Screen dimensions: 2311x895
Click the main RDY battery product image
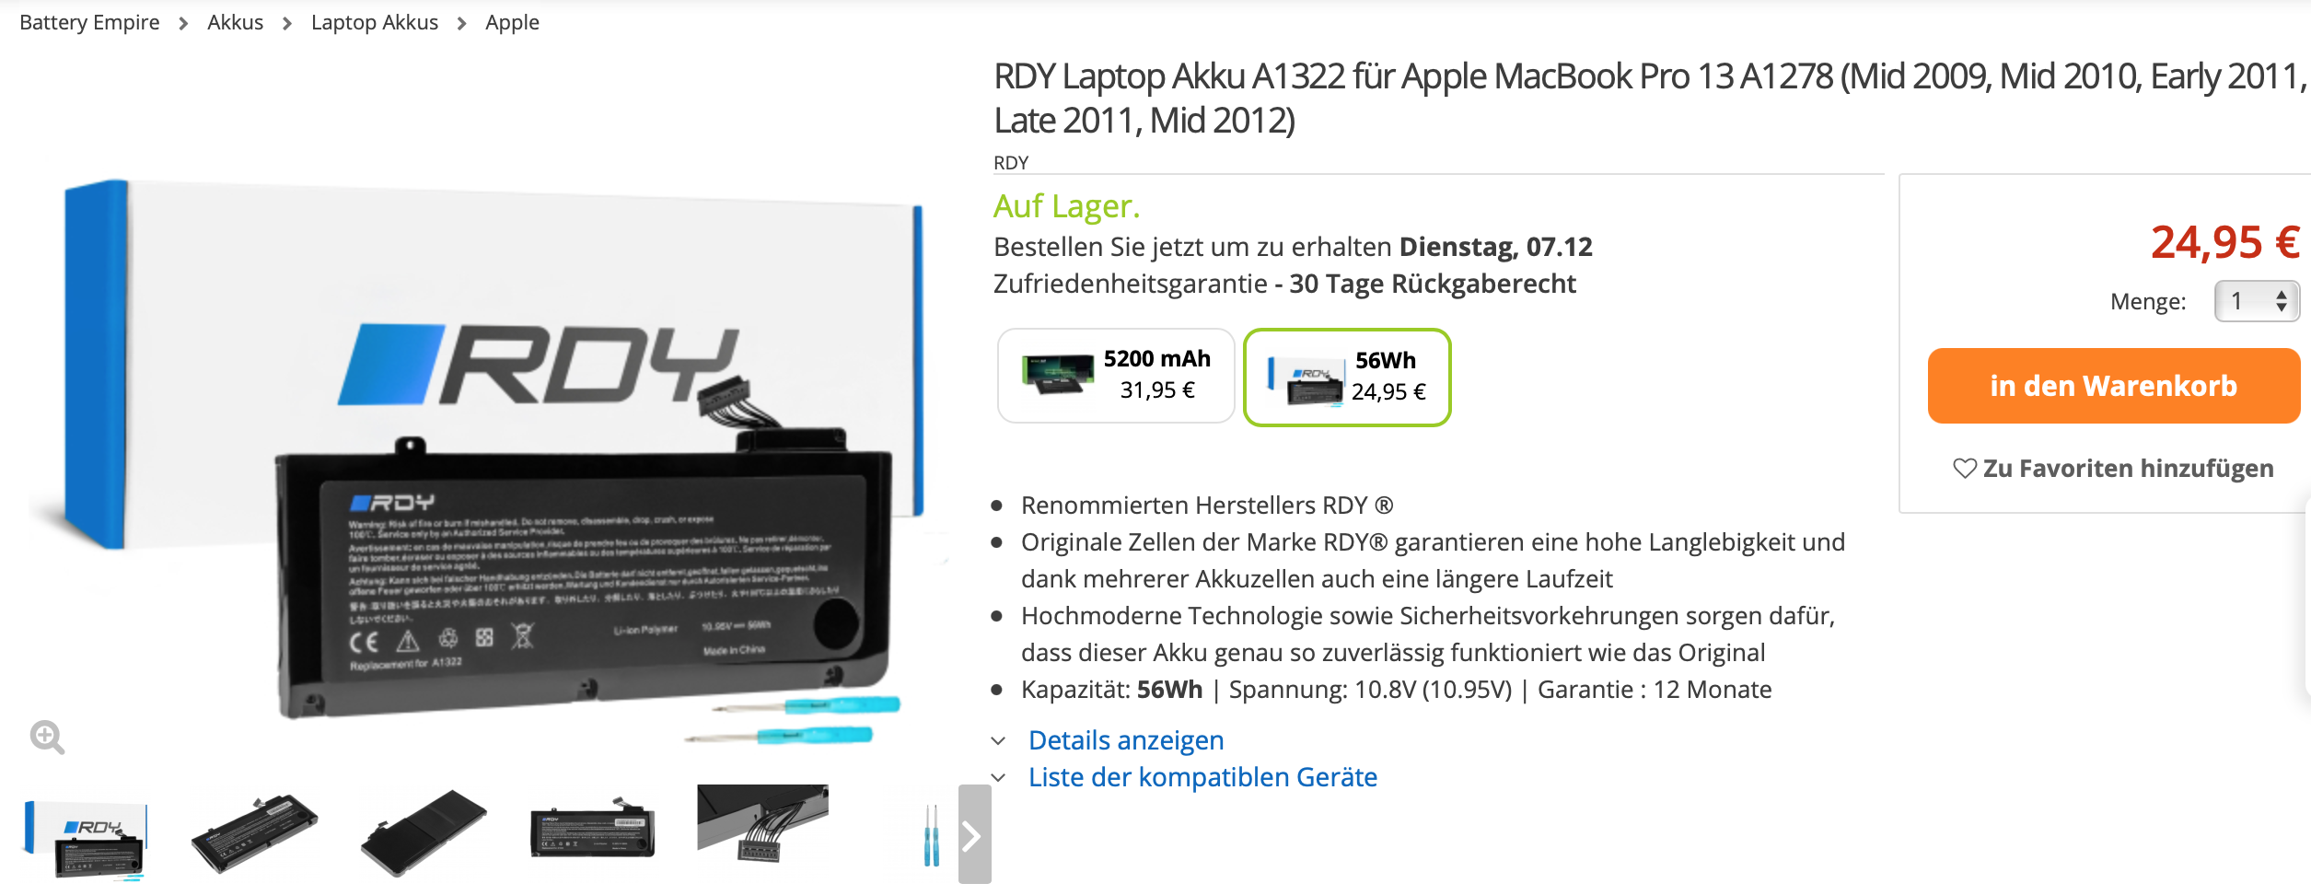tap(479, 451)
